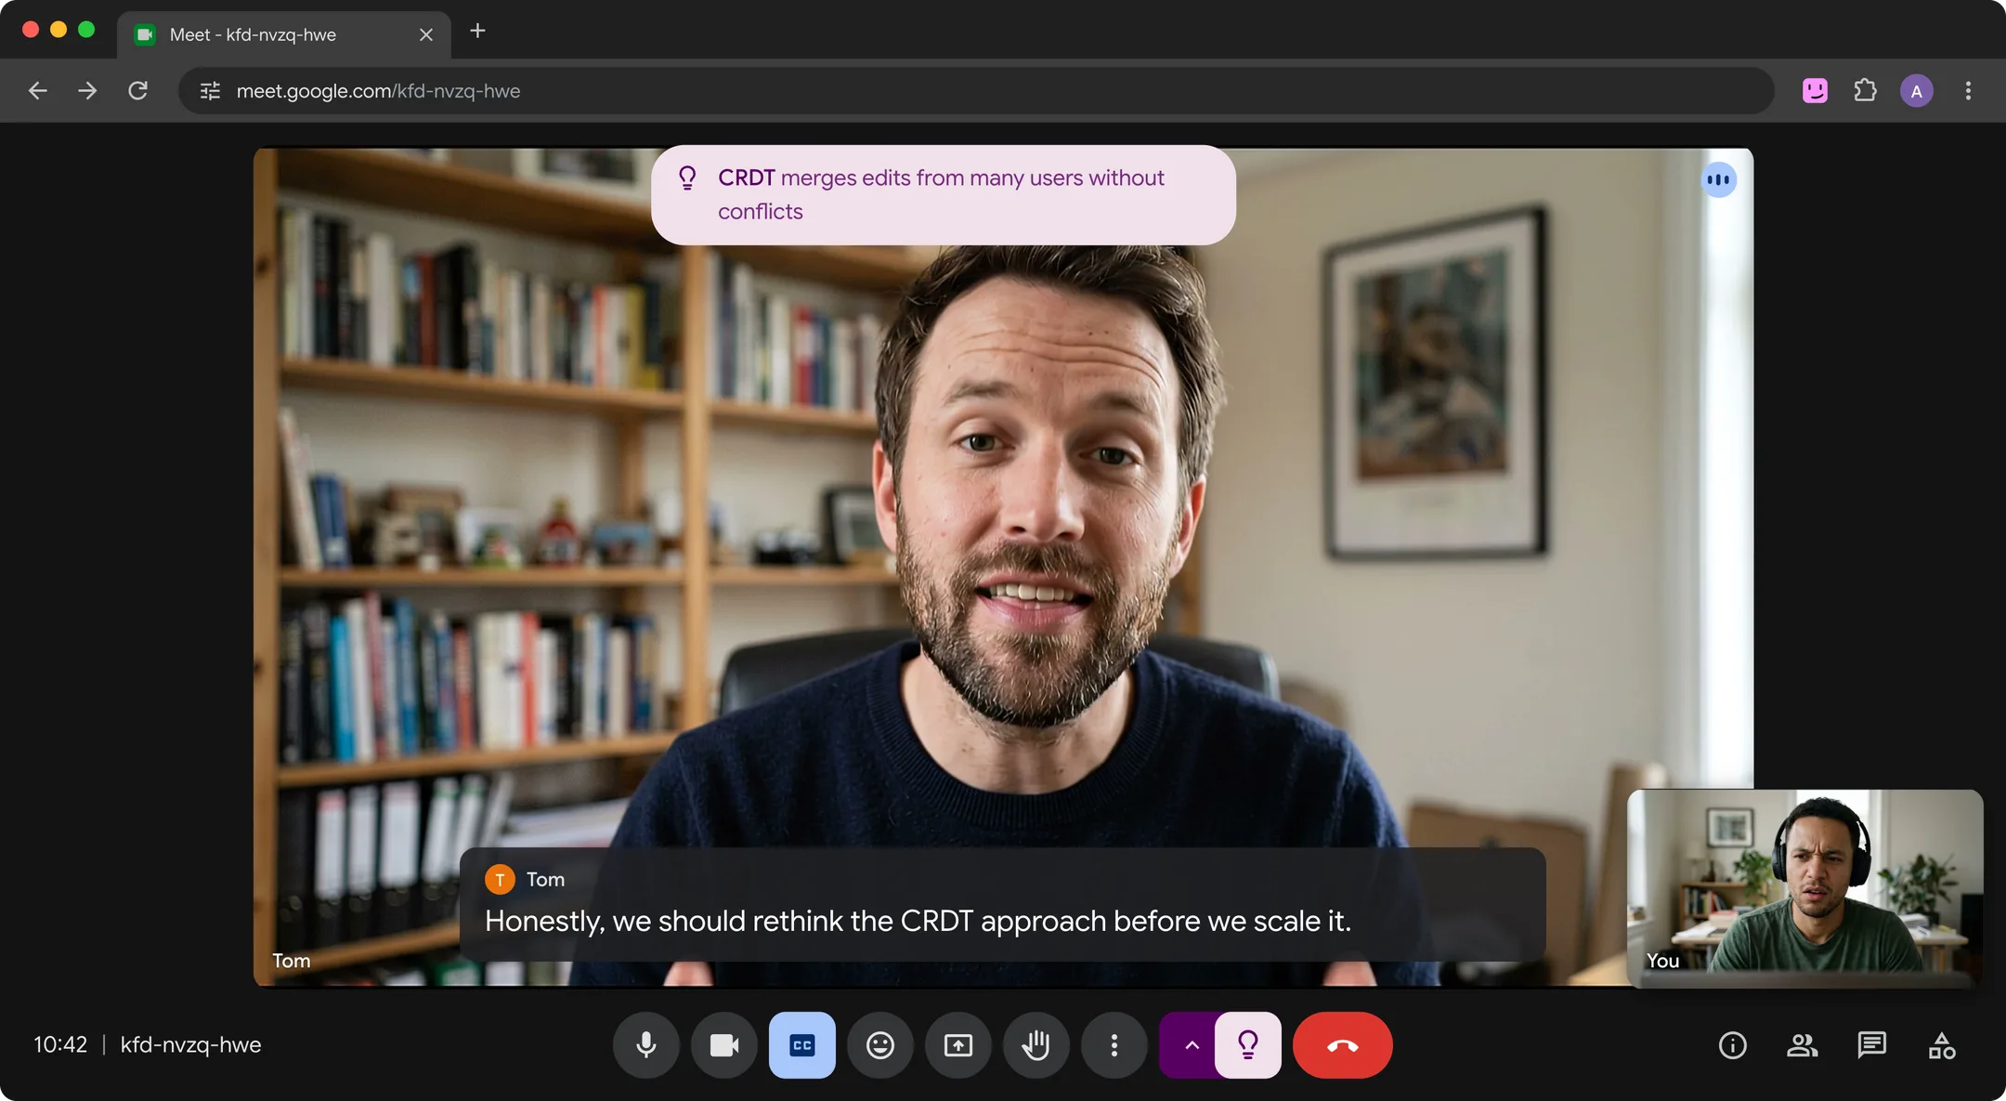The height and width of the screenshot is (1101, 2006).
Task: Click the audio indicator on Tom's tile
Action: tap(1719, 180)
